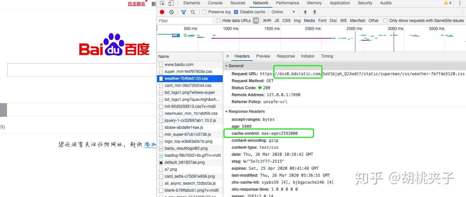The width and height of the screenshot is (466, 197).
Task: Click the import HAR upload arrow
Action: [305, 12]
